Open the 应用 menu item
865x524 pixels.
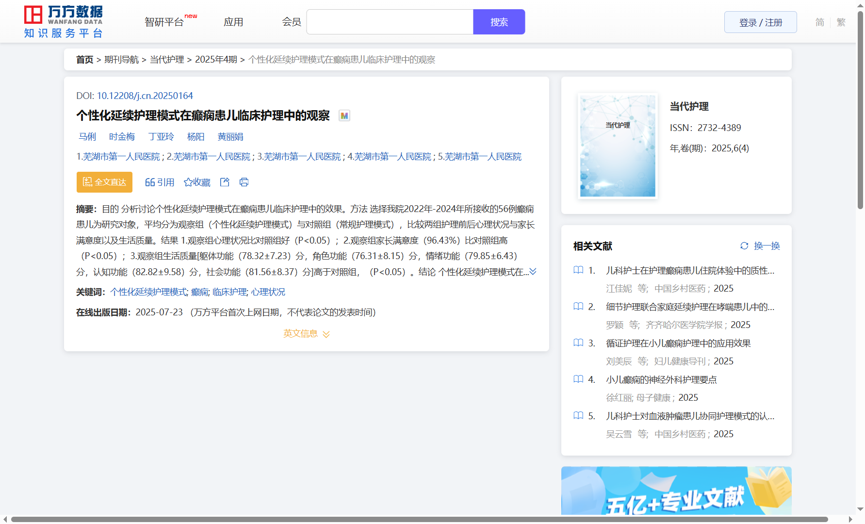pos(233,22)
